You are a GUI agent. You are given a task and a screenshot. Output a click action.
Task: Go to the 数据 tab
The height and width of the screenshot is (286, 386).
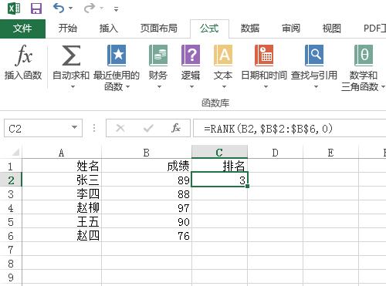(250, 29)
